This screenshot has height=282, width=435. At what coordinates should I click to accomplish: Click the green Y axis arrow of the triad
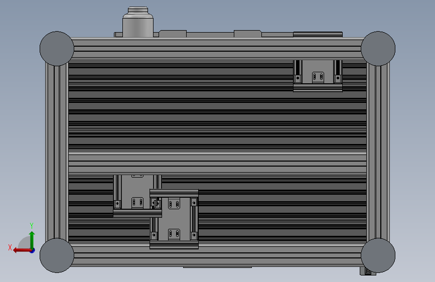coord(32,240)
